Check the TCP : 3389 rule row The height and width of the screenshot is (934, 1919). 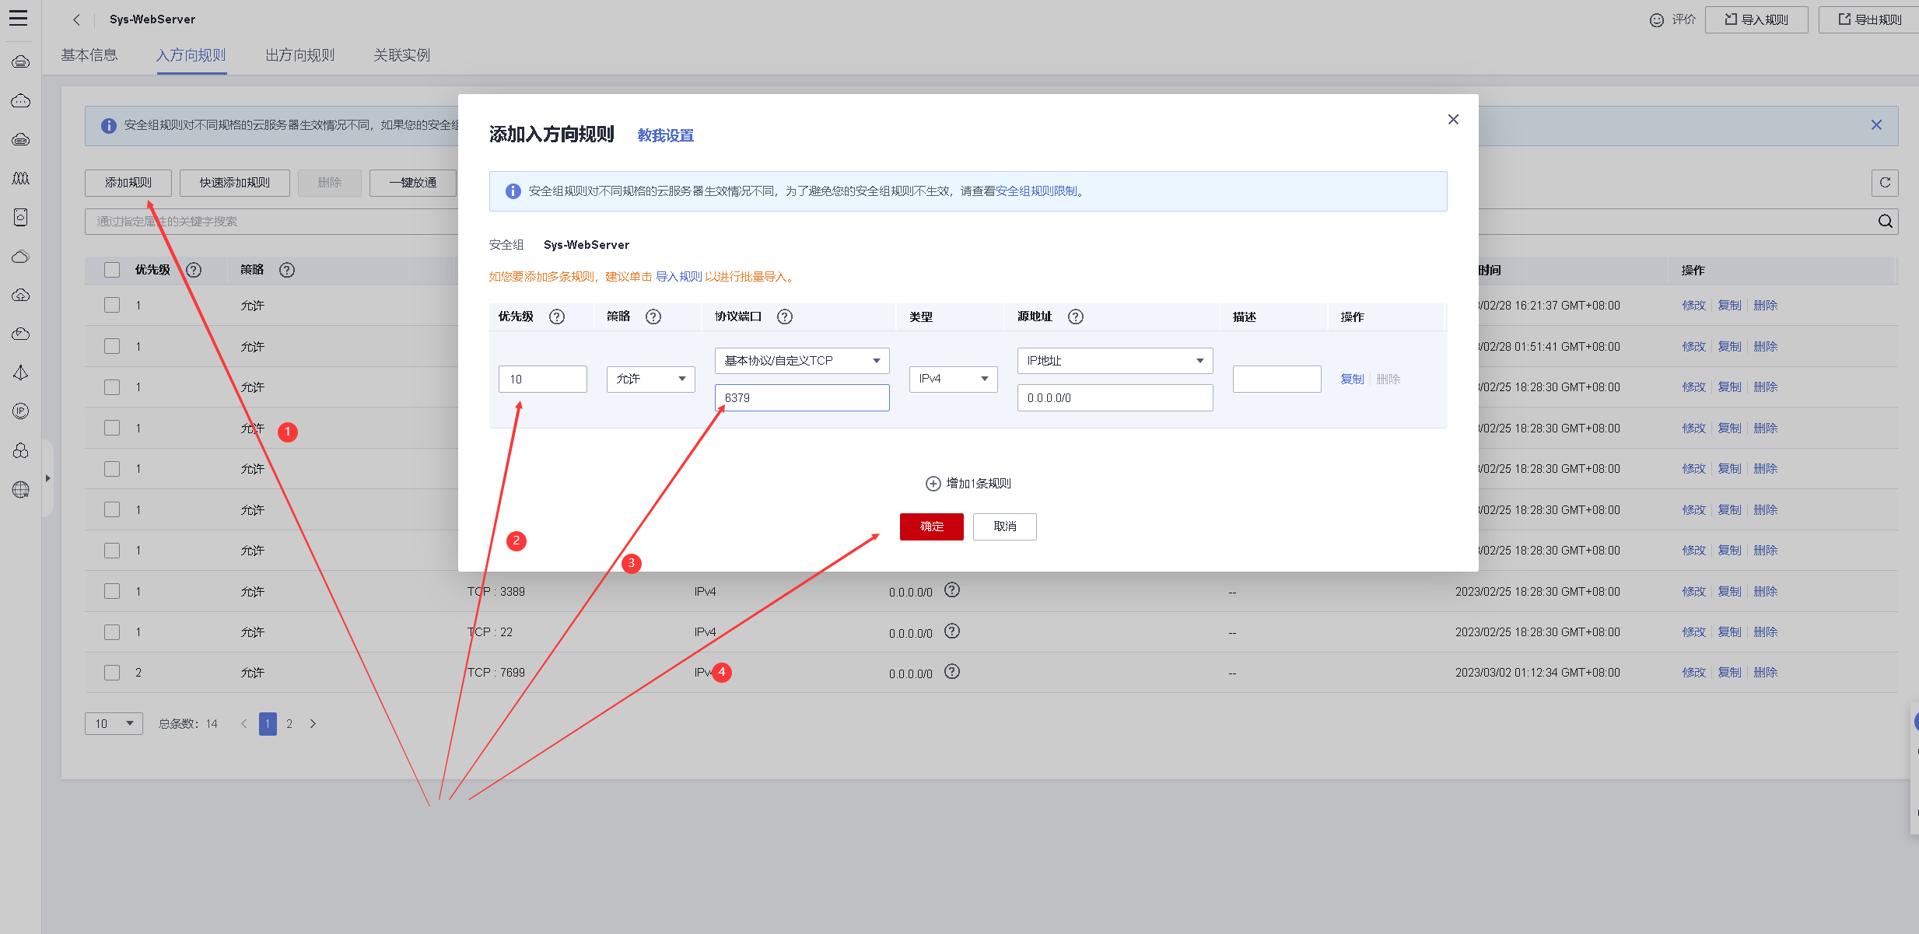point(112,591)
